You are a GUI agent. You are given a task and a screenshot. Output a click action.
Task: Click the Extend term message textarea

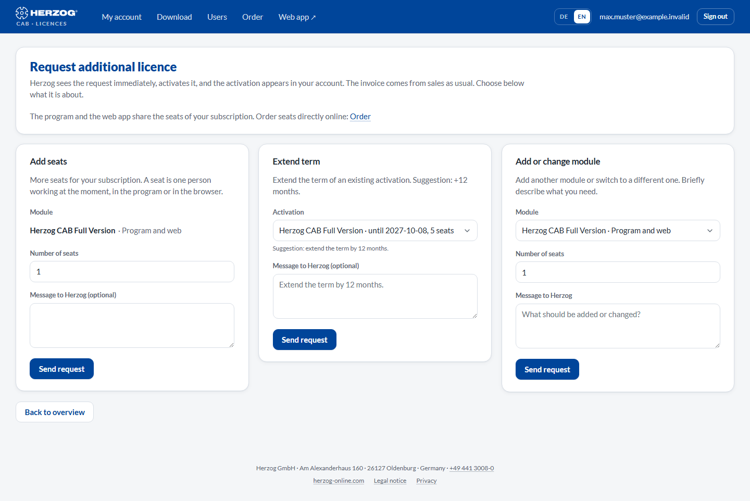click(375, 296)
